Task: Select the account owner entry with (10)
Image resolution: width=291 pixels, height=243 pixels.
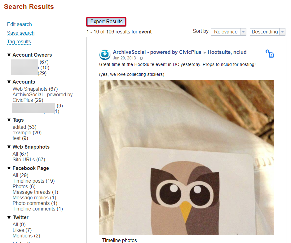Action: pyautogui.click(x=30, y=68)
